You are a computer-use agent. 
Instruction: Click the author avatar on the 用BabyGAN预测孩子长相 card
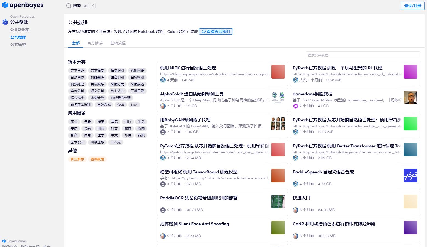tap(163, 132)
